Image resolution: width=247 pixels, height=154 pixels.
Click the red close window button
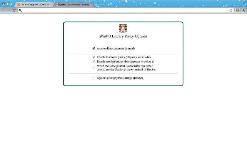3,3
